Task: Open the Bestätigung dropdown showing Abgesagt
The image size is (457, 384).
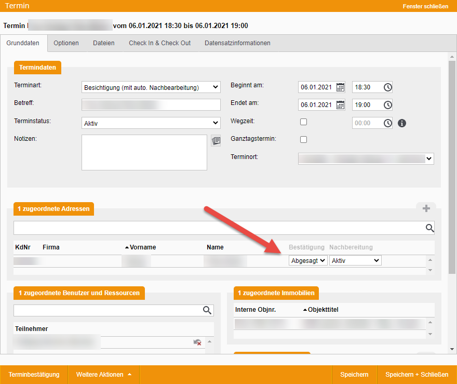Action: (308, 260)
